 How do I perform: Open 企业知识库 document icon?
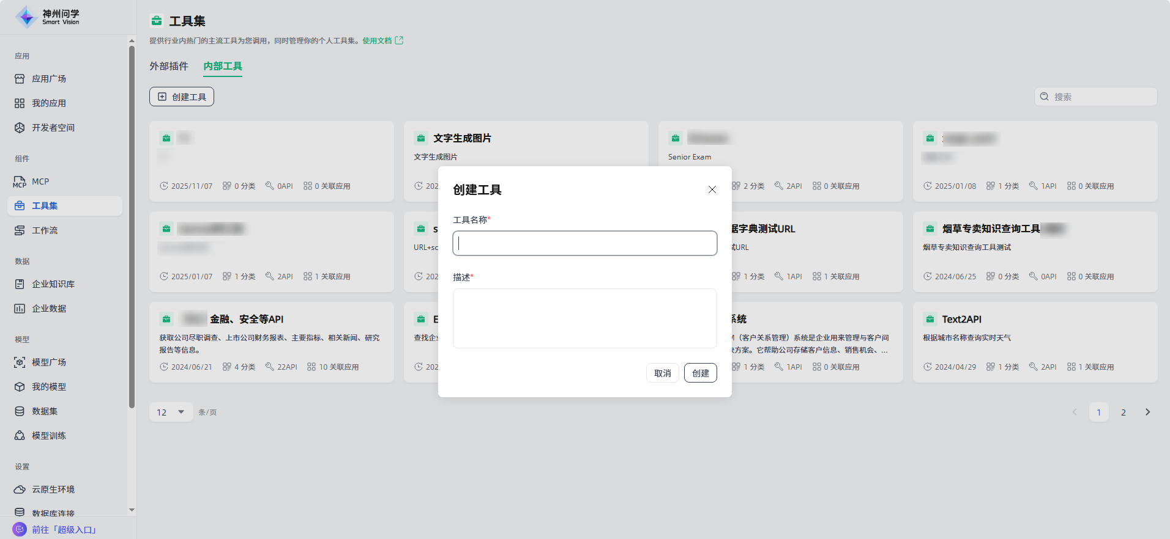(x=20, y=284)
